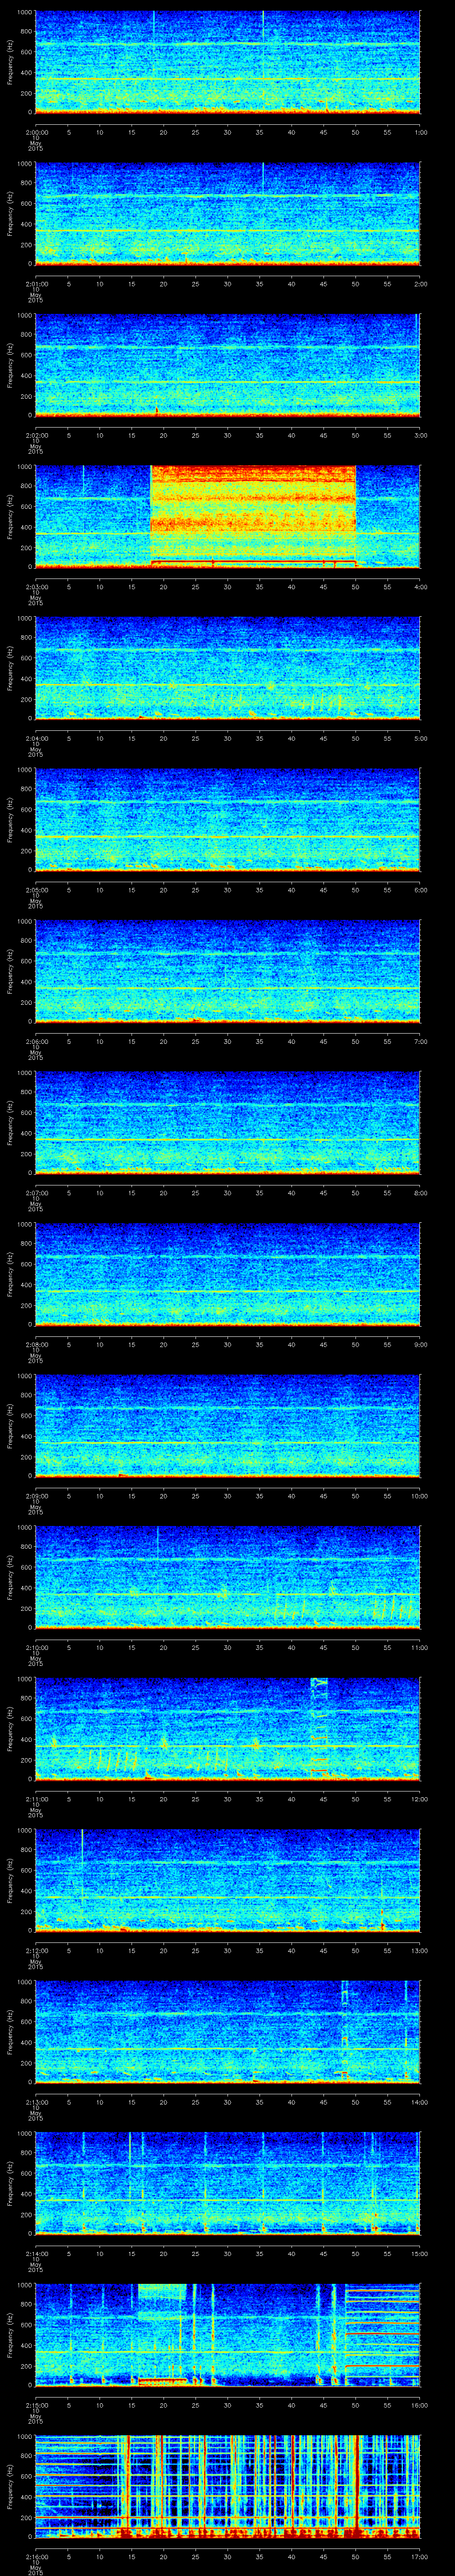Click the "2:09:00" start time label

tap(36, 1496)
